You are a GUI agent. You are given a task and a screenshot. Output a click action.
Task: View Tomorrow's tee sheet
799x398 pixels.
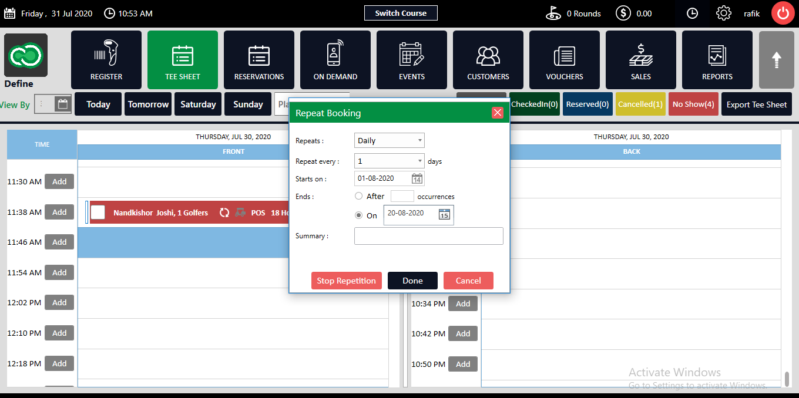[148, 104]
